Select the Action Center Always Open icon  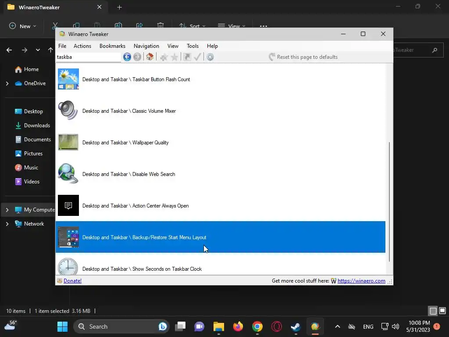pyautogui.click(x=68, y=205)
